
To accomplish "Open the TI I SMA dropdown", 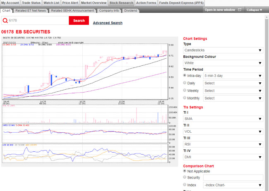I will (x=223, y=119).
